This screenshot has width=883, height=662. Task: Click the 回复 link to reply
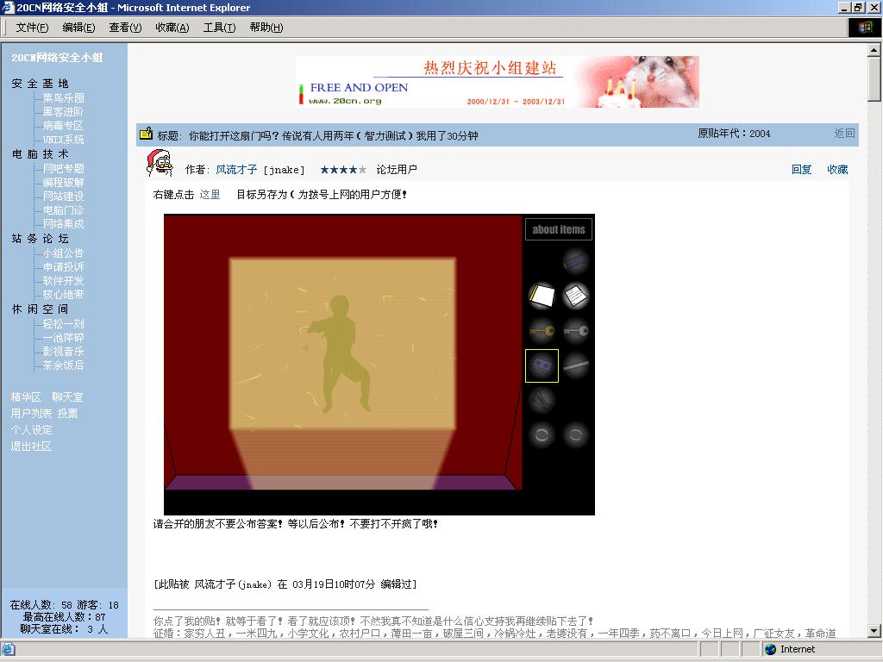(801, 170)
